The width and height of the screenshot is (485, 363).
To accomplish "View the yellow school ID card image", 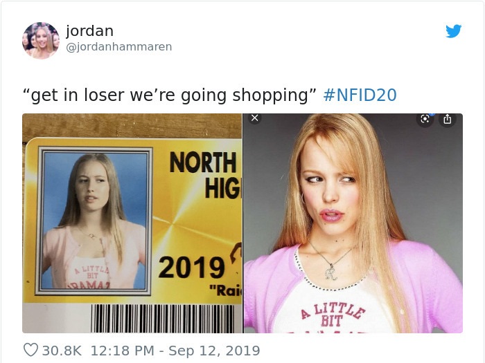I will pos(132,223).
